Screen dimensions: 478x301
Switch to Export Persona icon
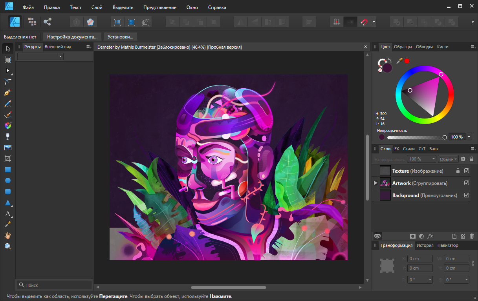pos(47,22)
